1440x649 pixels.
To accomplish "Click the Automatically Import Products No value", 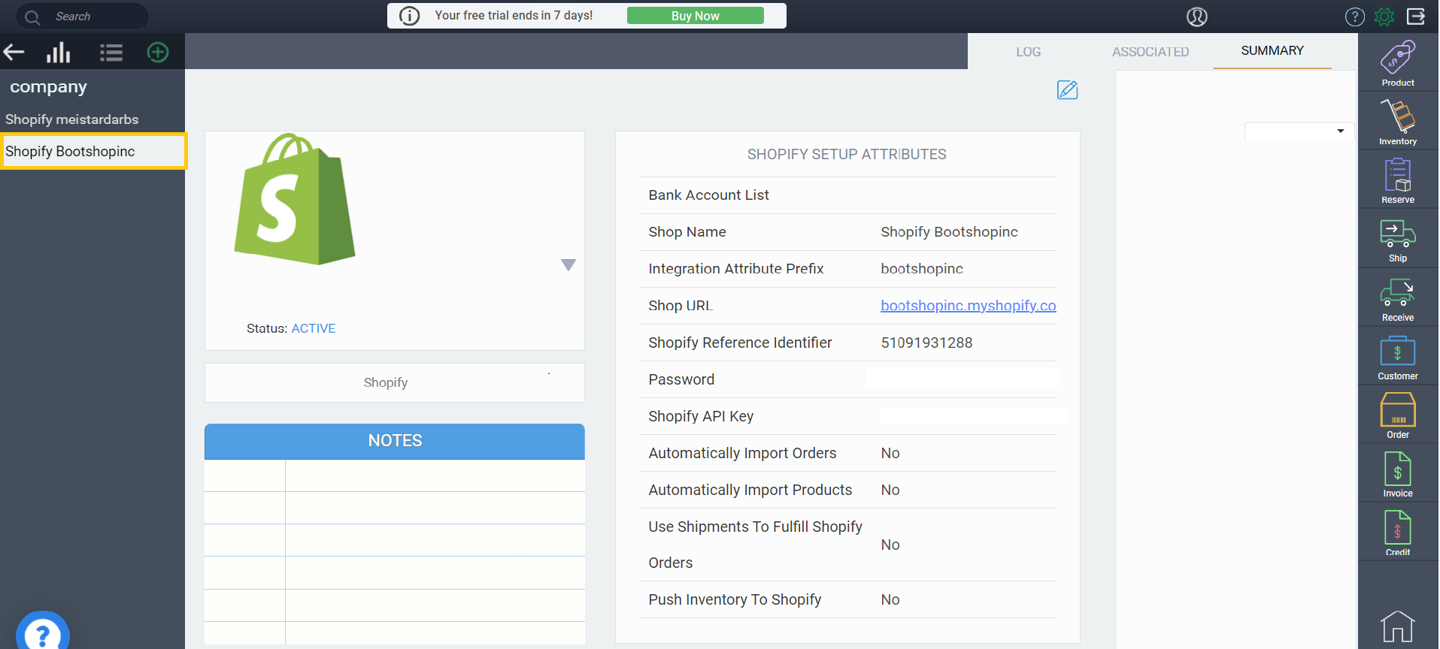I will (890, 490).
